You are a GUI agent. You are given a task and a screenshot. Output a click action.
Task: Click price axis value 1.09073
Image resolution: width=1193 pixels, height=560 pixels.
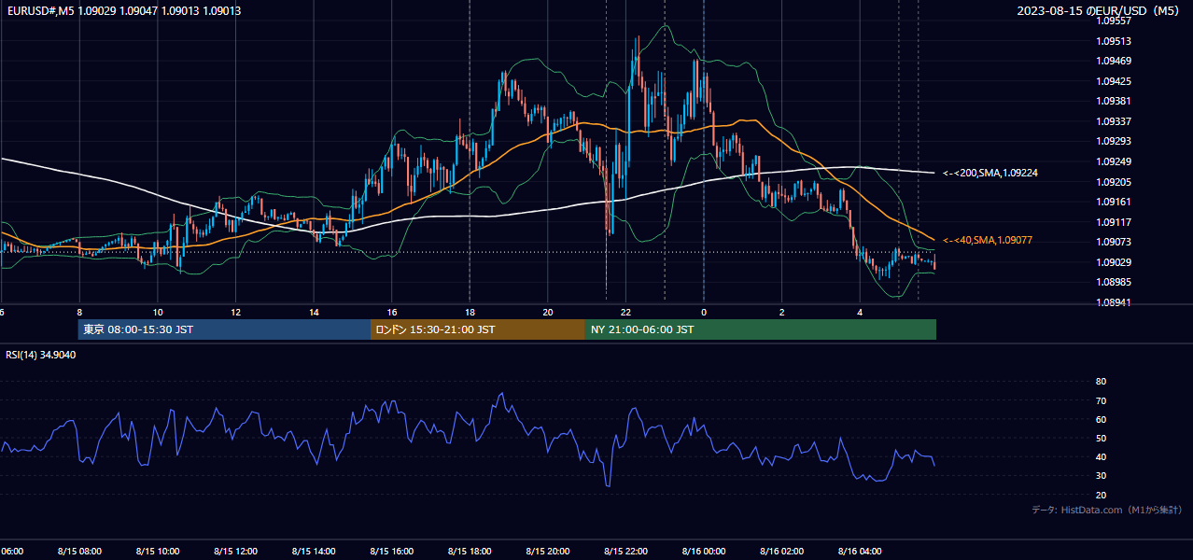point(1113,242)
